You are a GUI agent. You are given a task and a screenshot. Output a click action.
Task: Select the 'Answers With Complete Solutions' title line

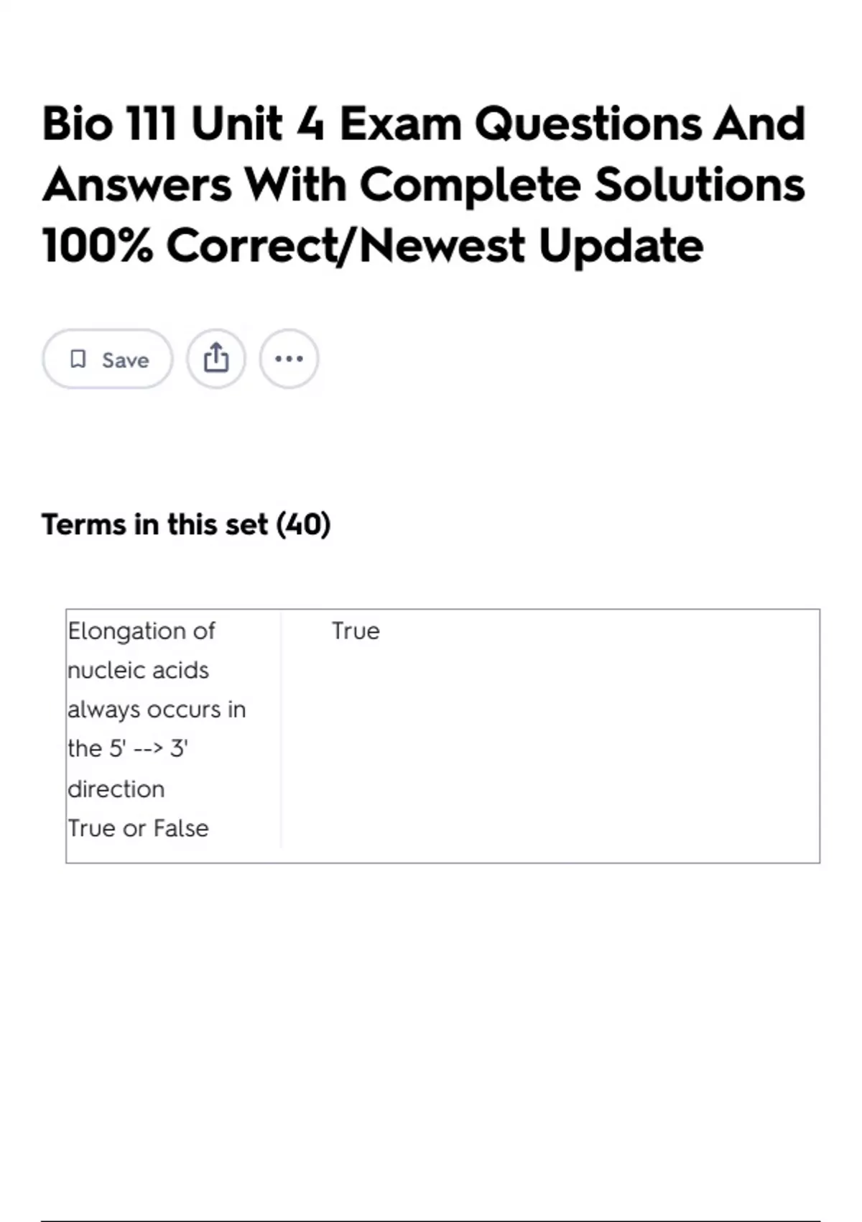point(424,185)
